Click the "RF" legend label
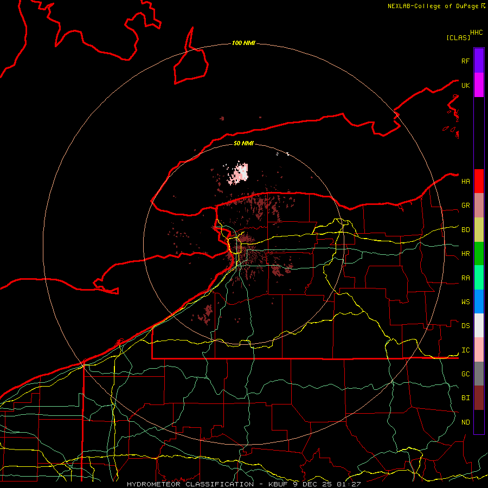The width and height of the screenshot is (488, 488). pyautogui.click(x=465, y=61)
